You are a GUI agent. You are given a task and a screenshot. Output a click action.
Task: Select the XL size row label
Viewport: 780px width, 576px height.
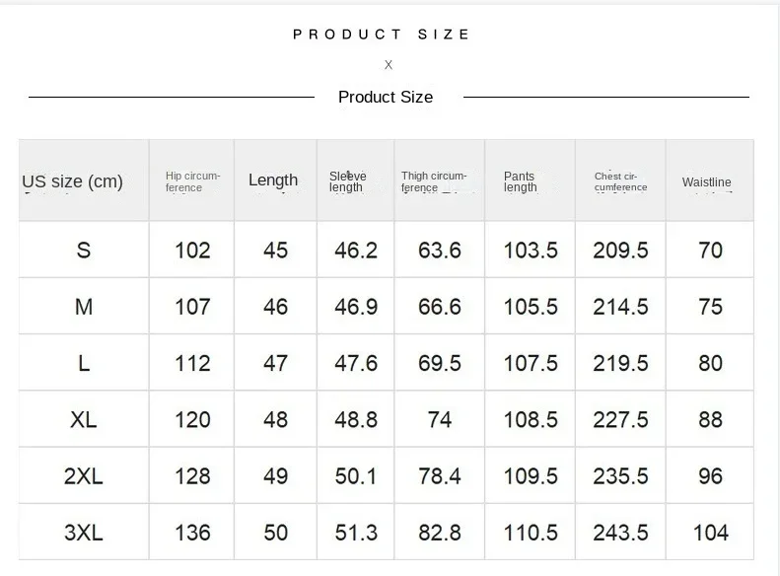point(84,420)
